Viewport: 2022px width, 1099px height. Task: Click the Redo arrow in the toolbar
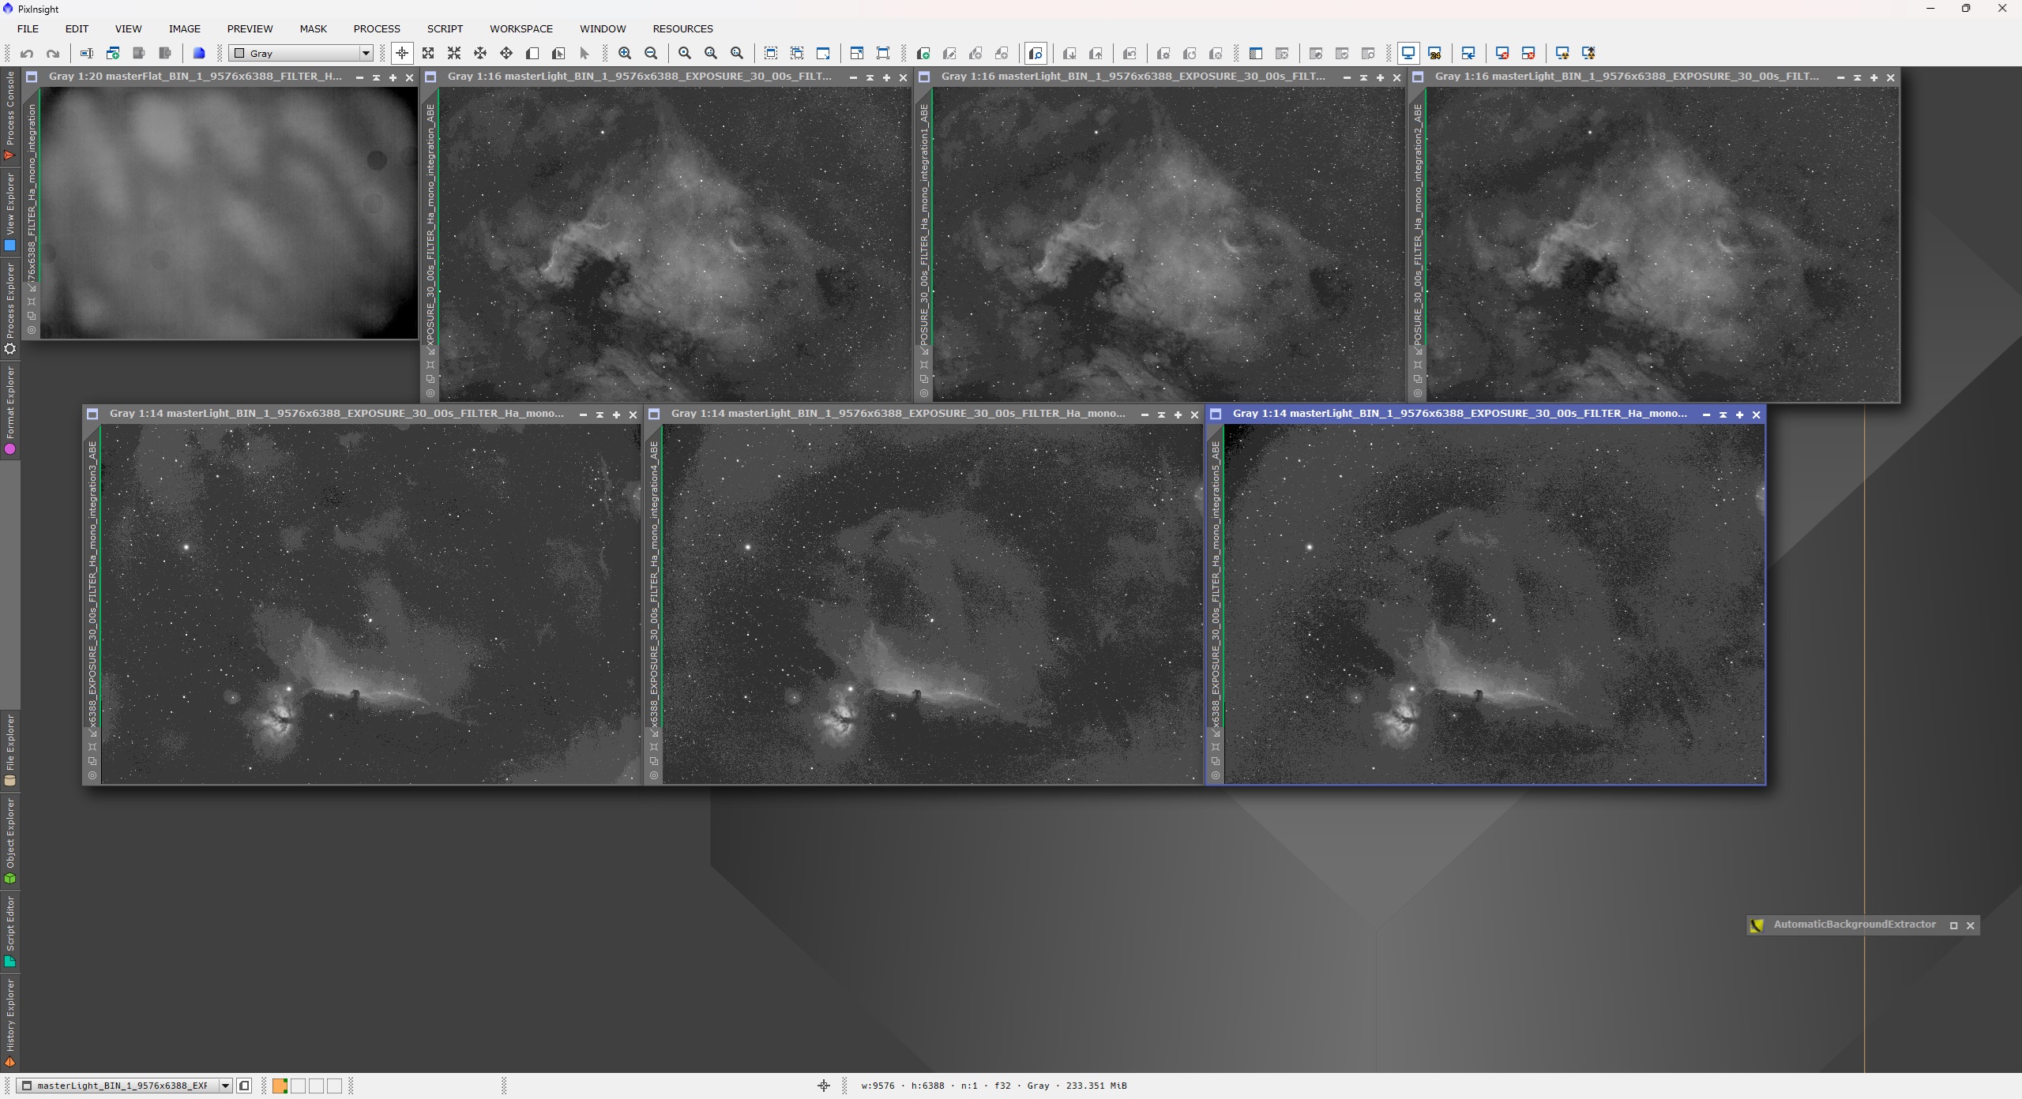(53, 54)
